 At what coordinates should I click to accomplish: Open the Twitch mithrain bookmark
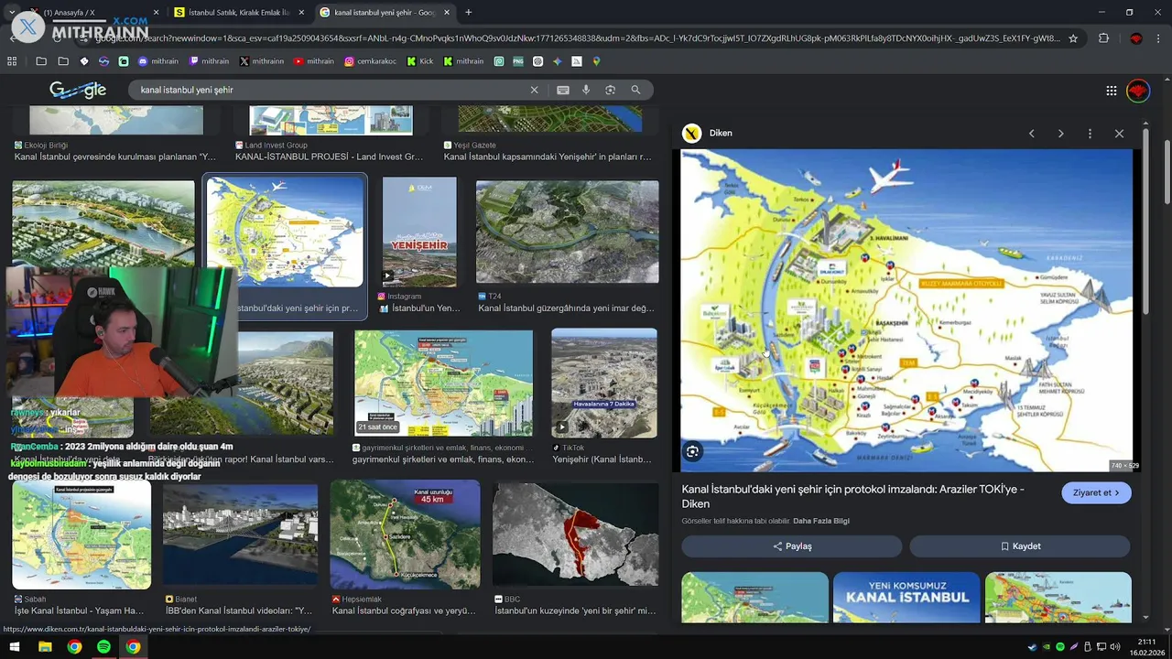[209, 61]
